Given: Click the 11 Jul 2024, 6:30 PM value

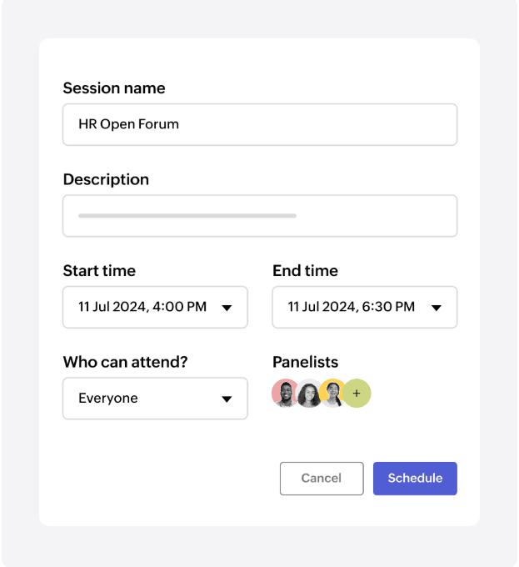Looking at the screenshot, I should (352, 307).
